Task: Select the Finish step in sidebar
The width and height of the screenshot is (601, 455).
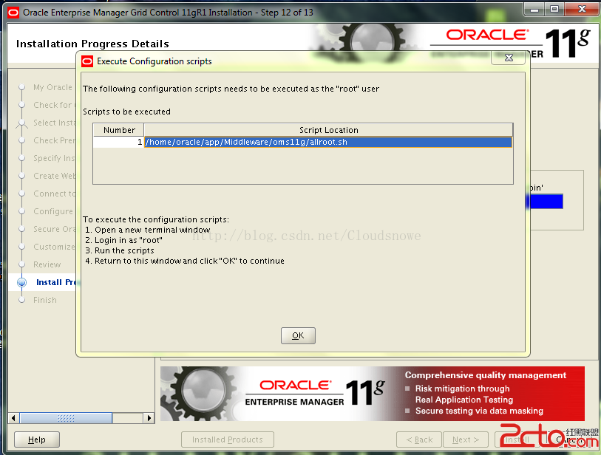Action: 45,300
